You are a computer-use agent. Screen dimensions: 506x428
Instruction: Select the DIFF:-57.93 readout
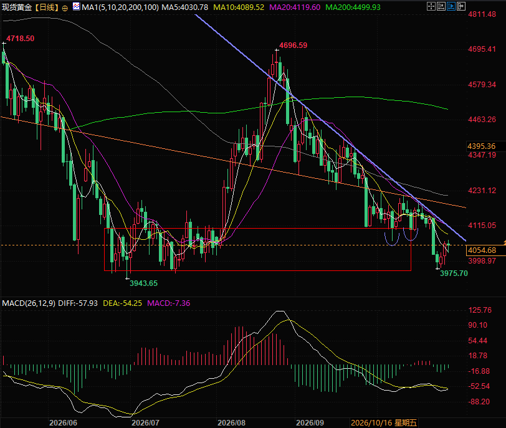point(78,303)
